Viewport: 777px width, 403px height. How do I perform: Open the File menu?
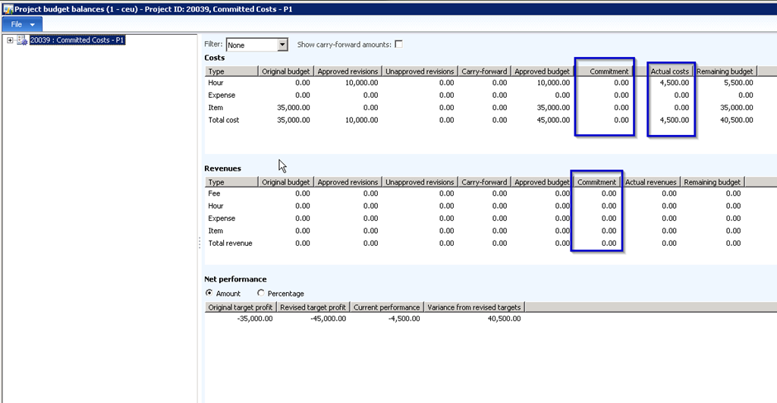(16, 24)
